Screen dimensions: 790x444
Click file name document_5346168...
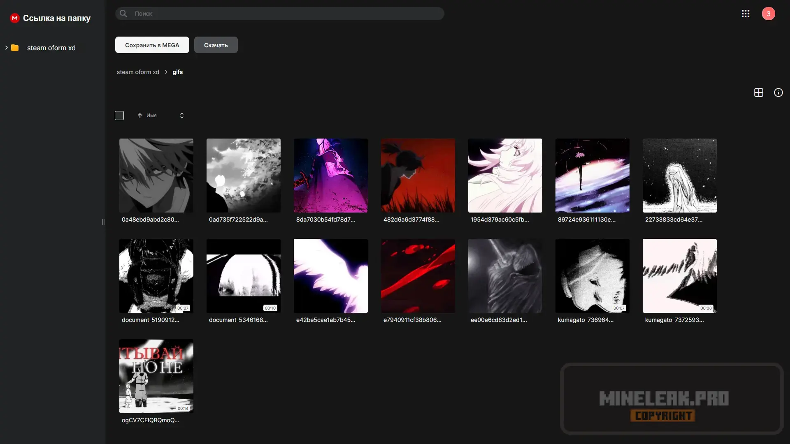[x=238, y=320]
